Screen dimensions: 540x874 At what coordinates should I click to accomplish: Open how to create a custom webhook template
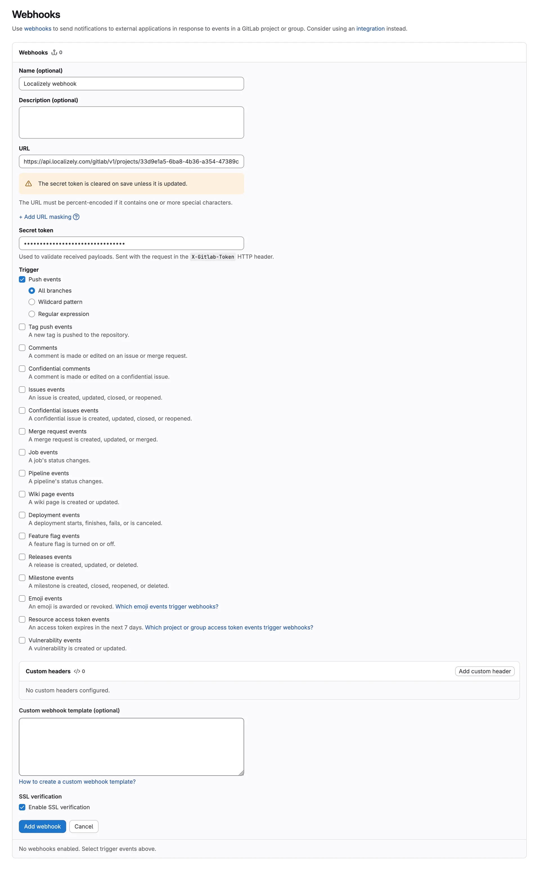click(77, 781)
